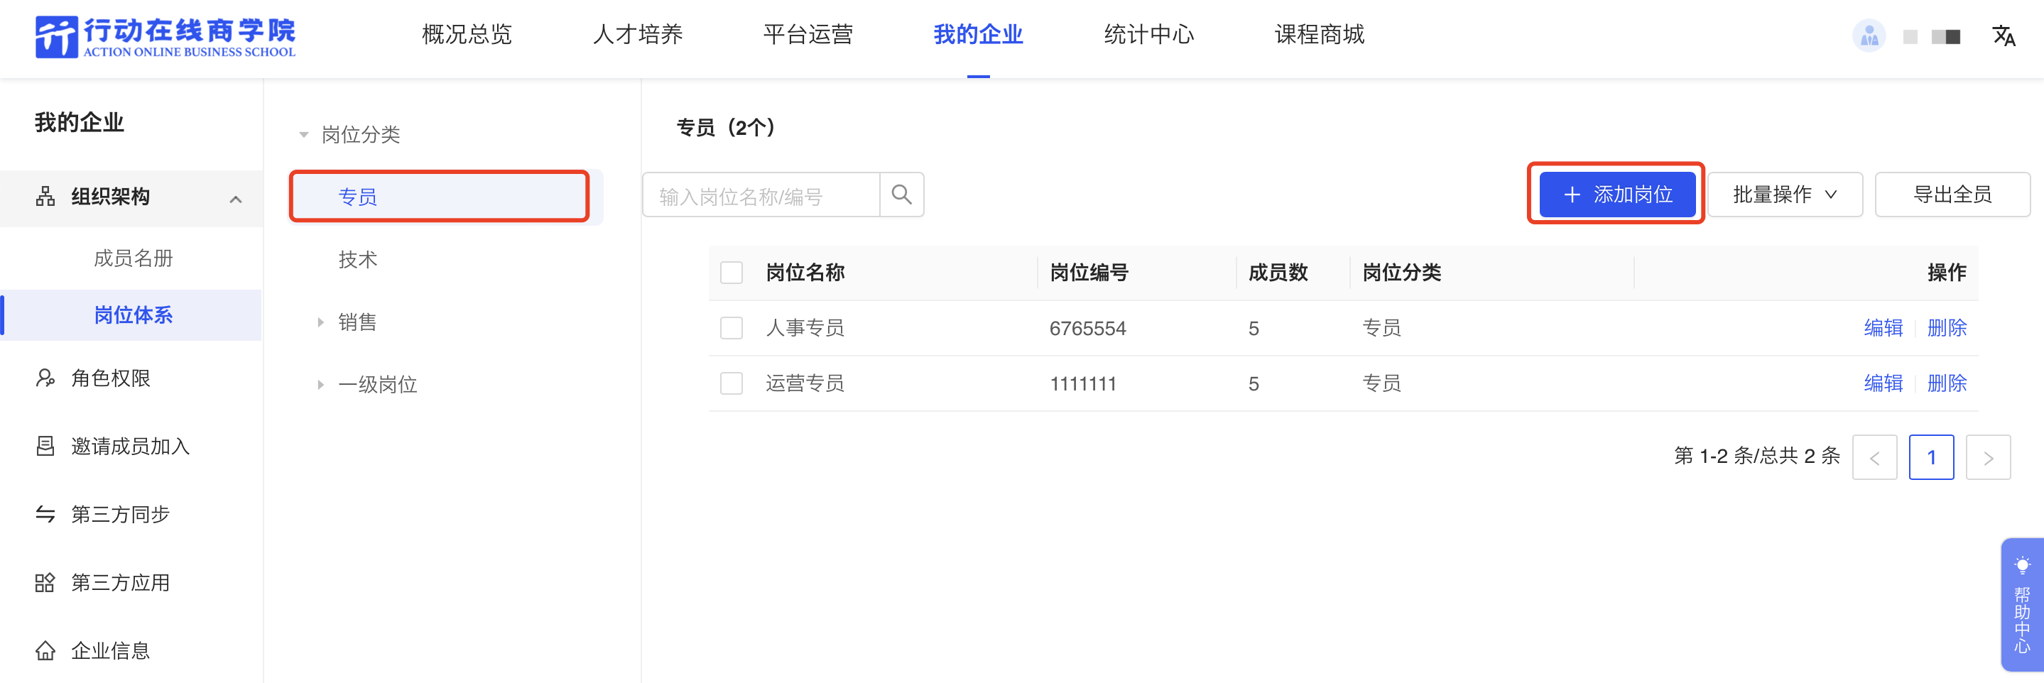Select page 1 in pagination
This screenshot has width=2044, height=683.
click(1930, 457)
